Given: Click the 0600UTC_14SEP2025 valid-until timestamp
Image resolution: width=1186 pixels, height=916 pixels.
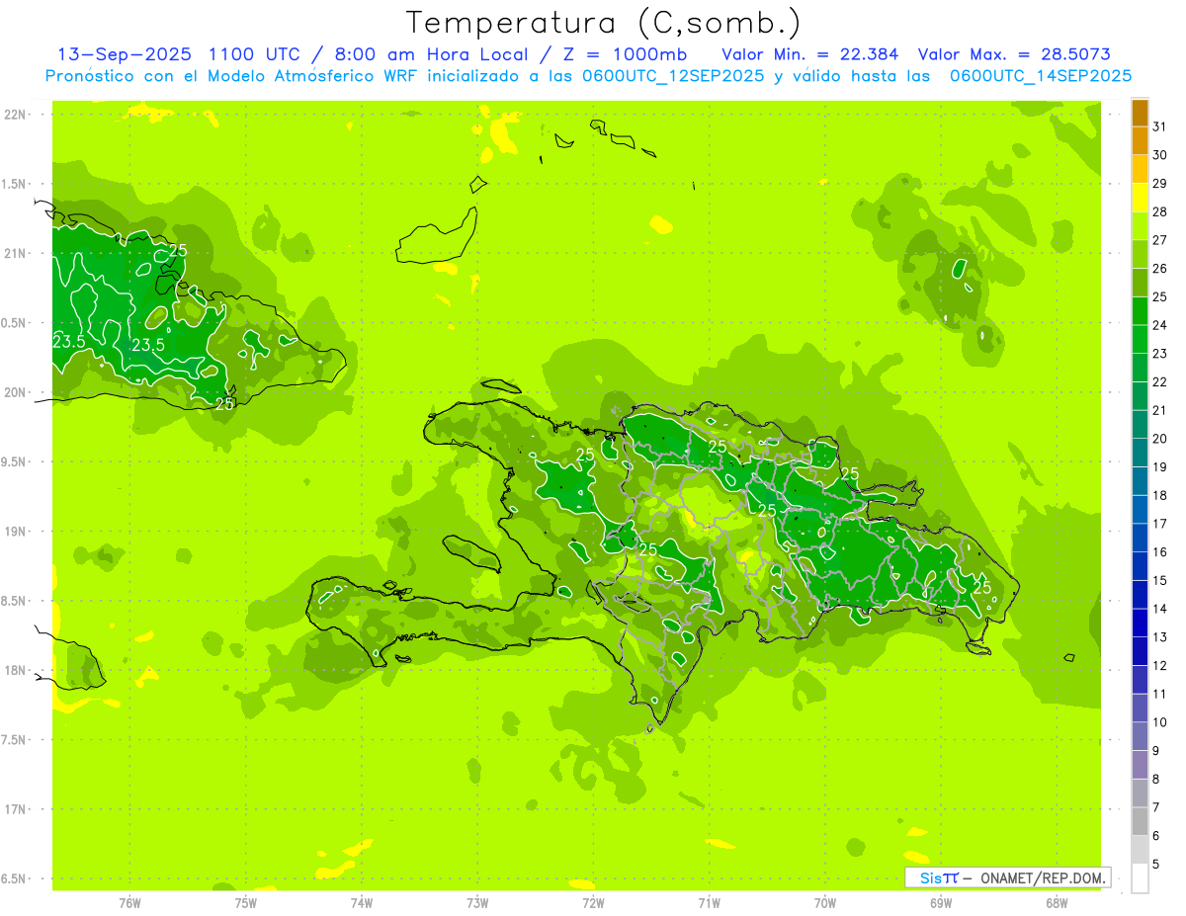Looking at the screenshot, I should 1041,75.
